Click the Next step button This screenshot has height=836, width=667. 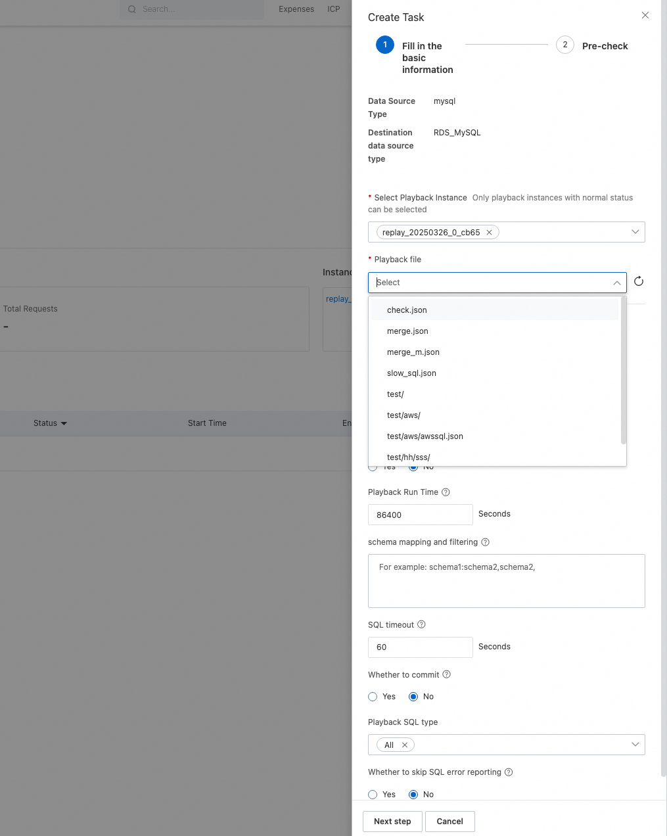coord(392,822)
